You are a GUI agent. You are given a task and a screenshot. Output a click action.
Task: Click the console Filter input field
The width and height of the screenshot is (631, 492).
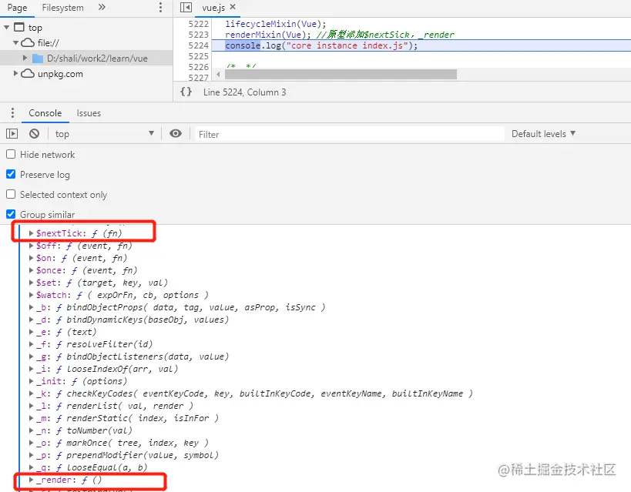349,134
